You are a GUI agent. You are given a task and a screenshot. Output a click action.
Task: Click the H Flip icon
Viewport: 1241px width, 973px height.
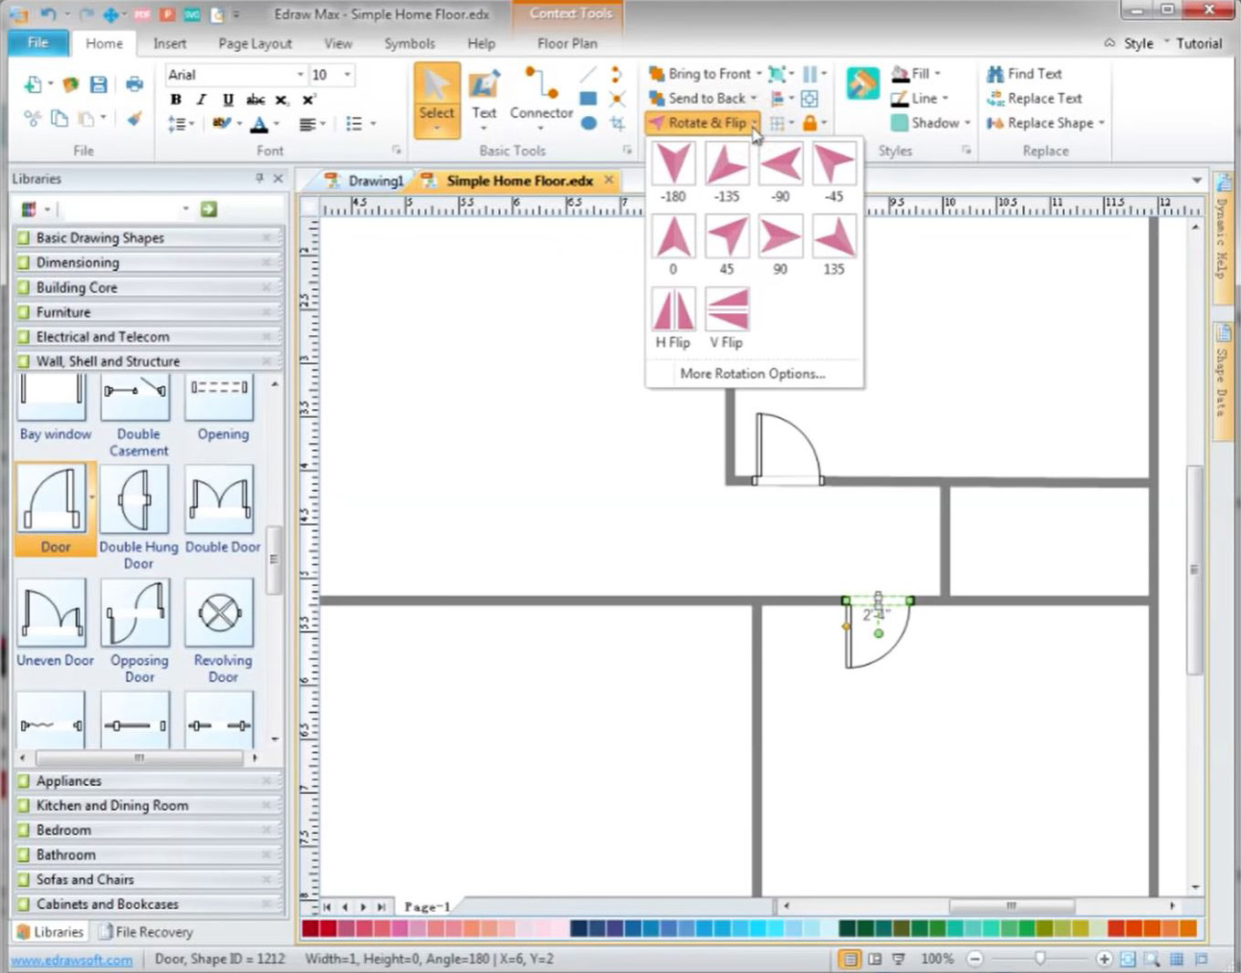[673, 310]
